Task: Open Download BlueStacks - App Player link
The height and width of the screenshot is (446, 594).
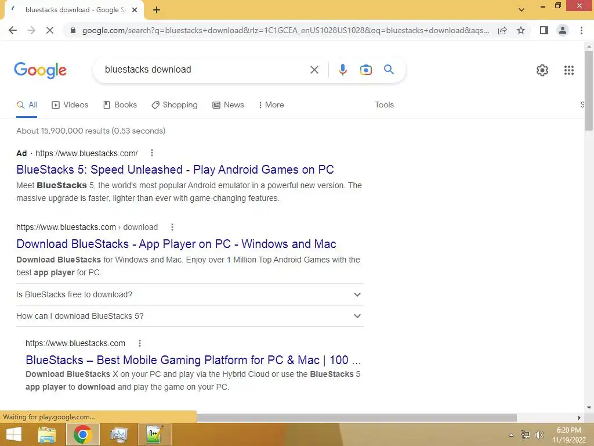Action: pos(176,244)
